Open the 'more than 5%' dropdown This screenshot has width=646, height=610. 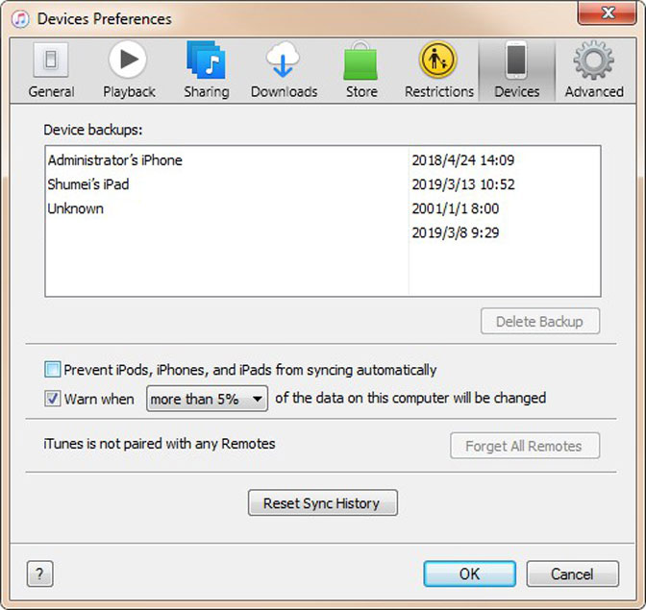(x=207, y=399)
